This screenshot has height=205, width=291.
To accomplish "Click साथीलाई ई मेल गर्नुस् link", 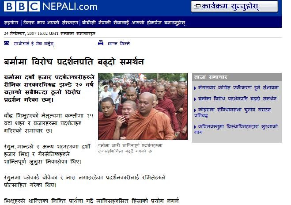I will pyautogui.click(x=34, y=44).
